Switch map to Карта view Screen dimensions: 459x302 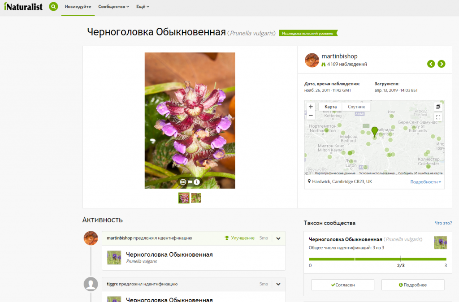click(x=330, y=107)
